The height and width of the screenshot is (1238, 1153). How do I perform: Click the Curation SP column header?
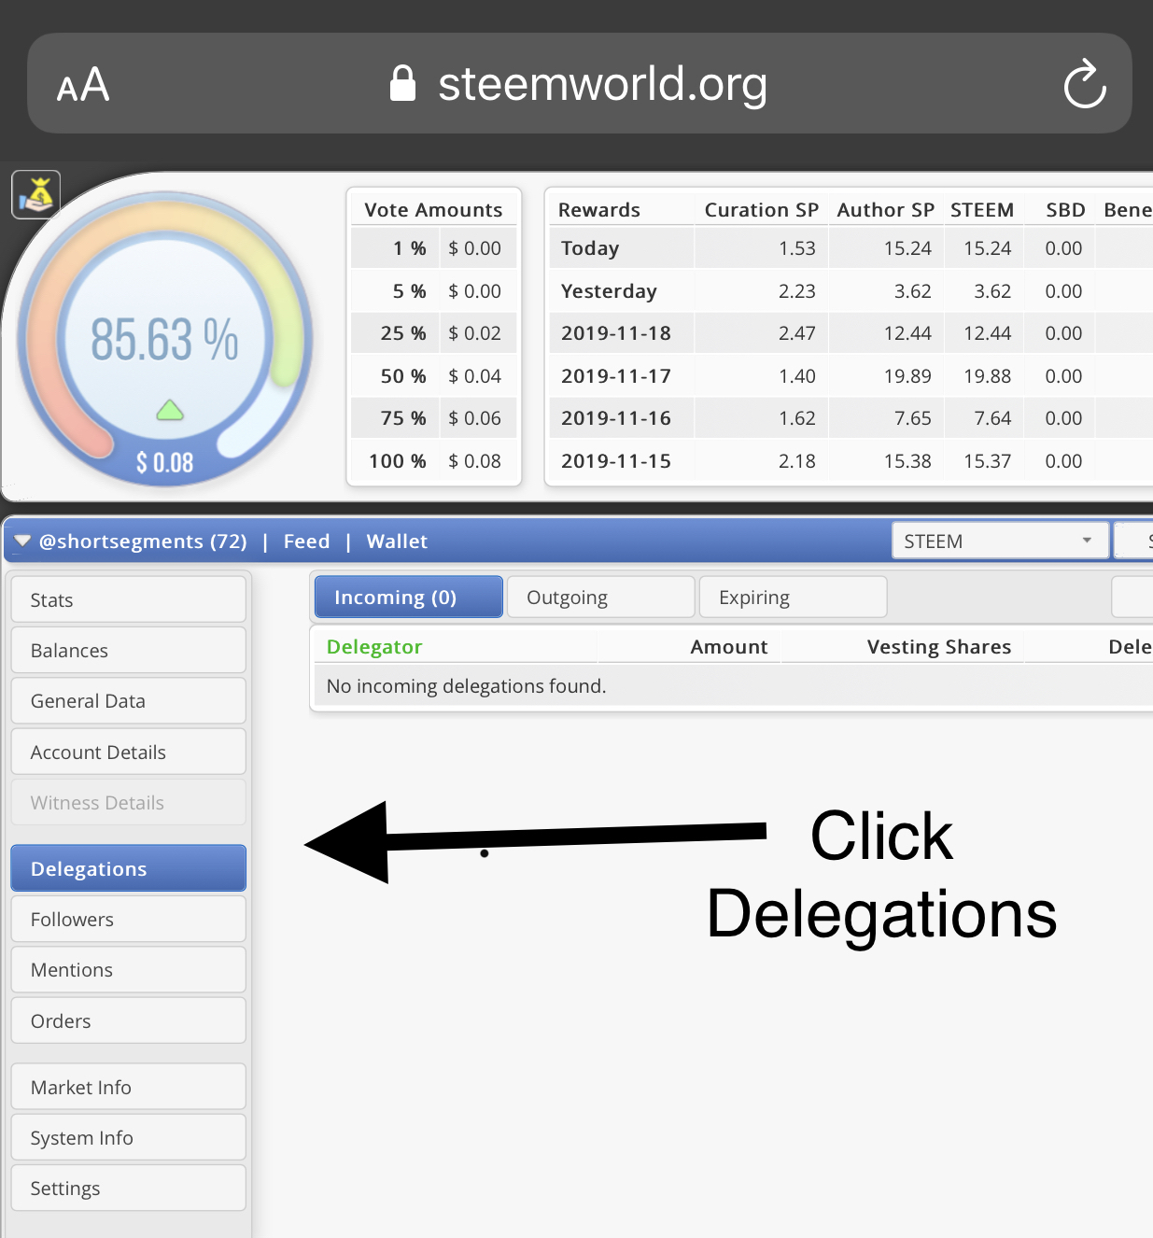pos(761,210)
